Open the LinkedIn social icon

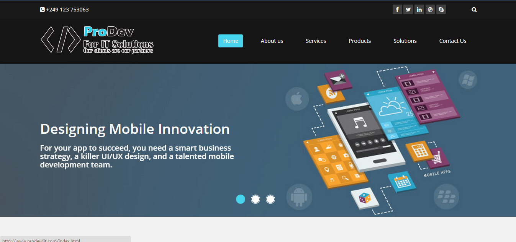[419, 10]
